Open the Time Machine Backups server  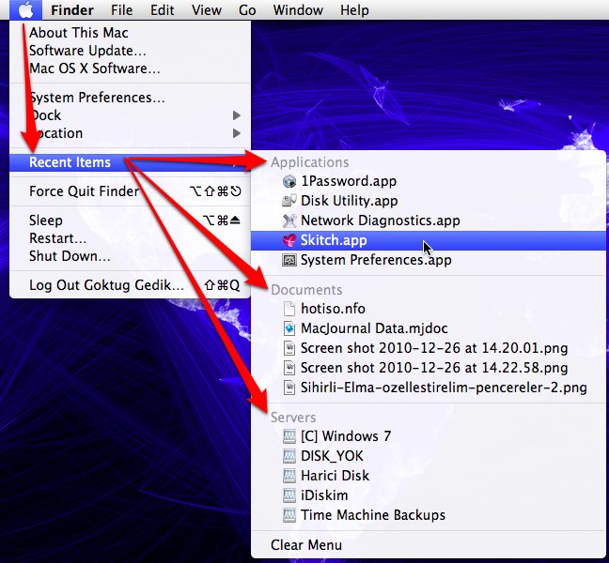coord(372,515)
